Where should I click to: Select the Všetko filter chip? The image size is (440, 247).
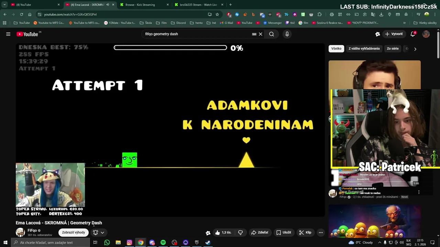tap(336, 48)
